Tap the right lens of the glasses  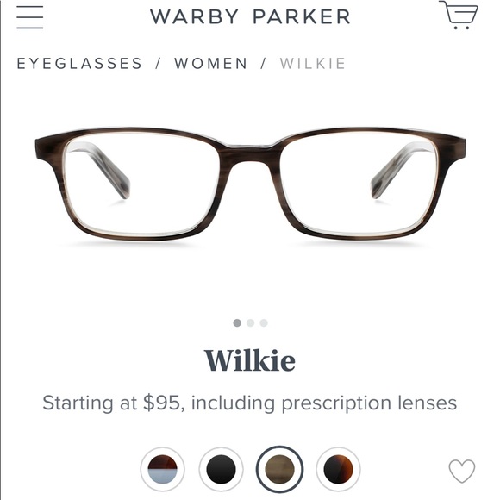coord(359,184)
